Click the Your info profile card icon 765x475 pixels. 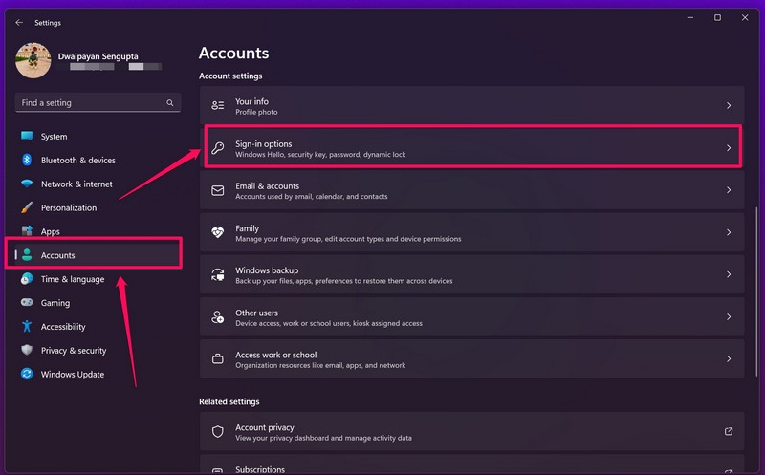tap(218, 106)
